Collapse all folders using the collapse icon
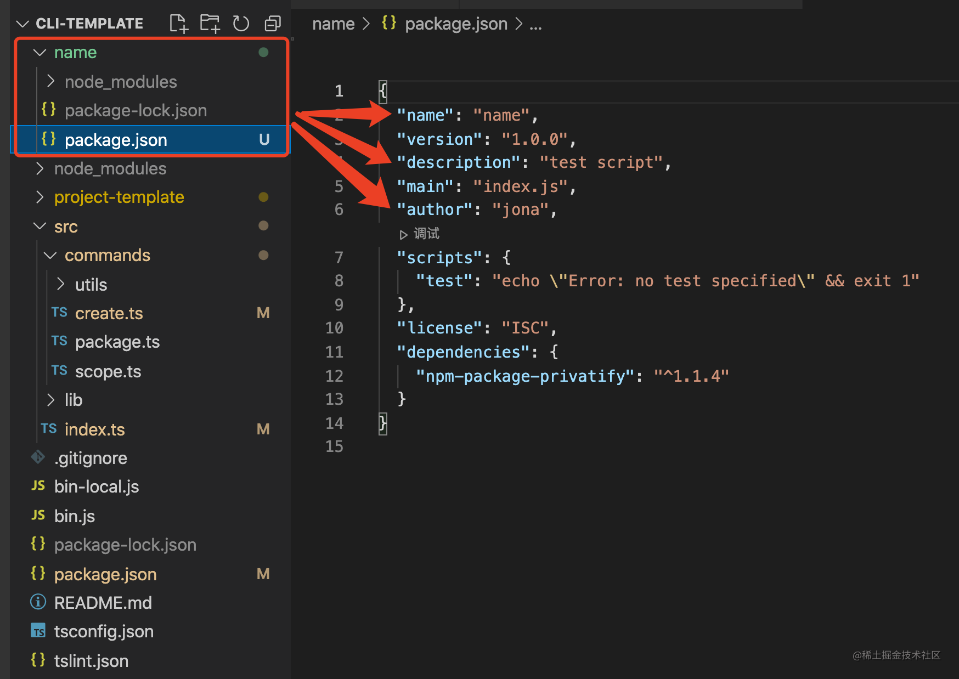This screenshot has height=679, width=959. [273, 24]
